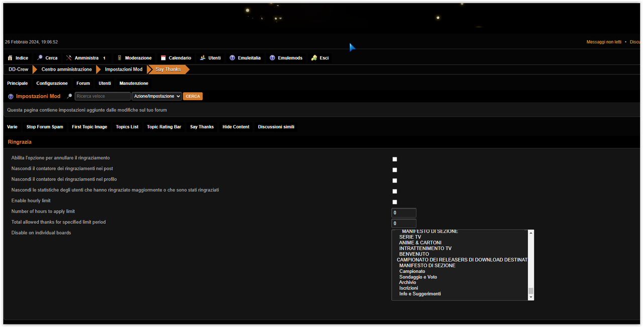Click the people icon beside Utenti in top menu
Screen dimensions: 643x327
click(203, 58)
